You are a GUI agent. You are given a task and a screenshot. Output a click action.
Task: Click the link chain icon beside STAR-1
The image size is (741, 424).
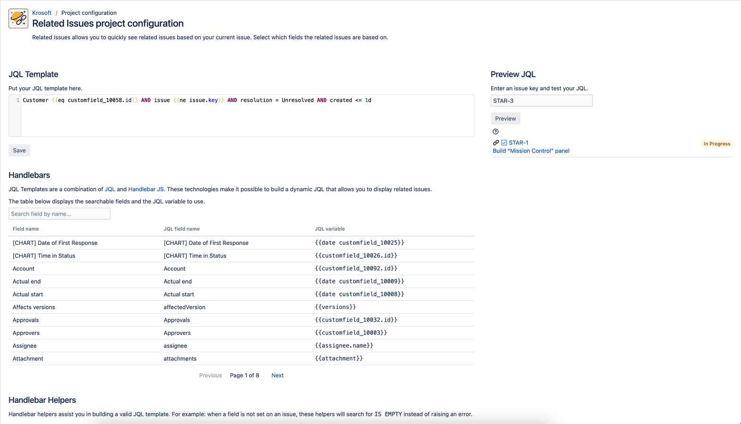pos(496,143)
